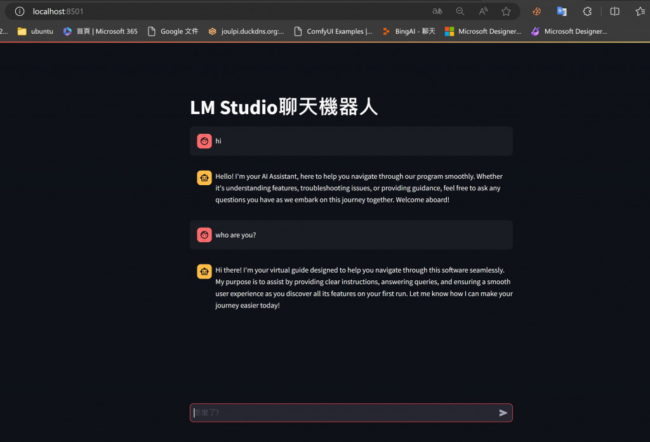The width and height of the screenshot is (650, 442).
Task: Click the BingAI bookmark favicon
Action: pyautogui.click(x=386, y=31)
